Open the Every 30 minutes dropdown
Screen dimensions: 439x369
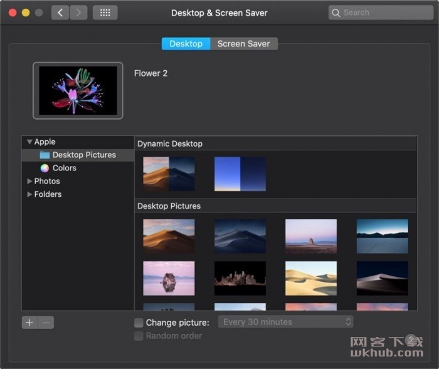point(285,322)
